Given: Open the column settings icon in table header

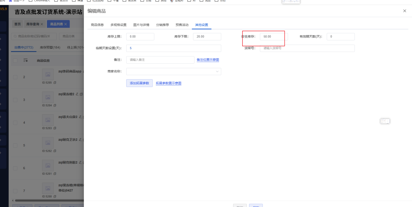Looking at the screenshot, I should 26,60.
